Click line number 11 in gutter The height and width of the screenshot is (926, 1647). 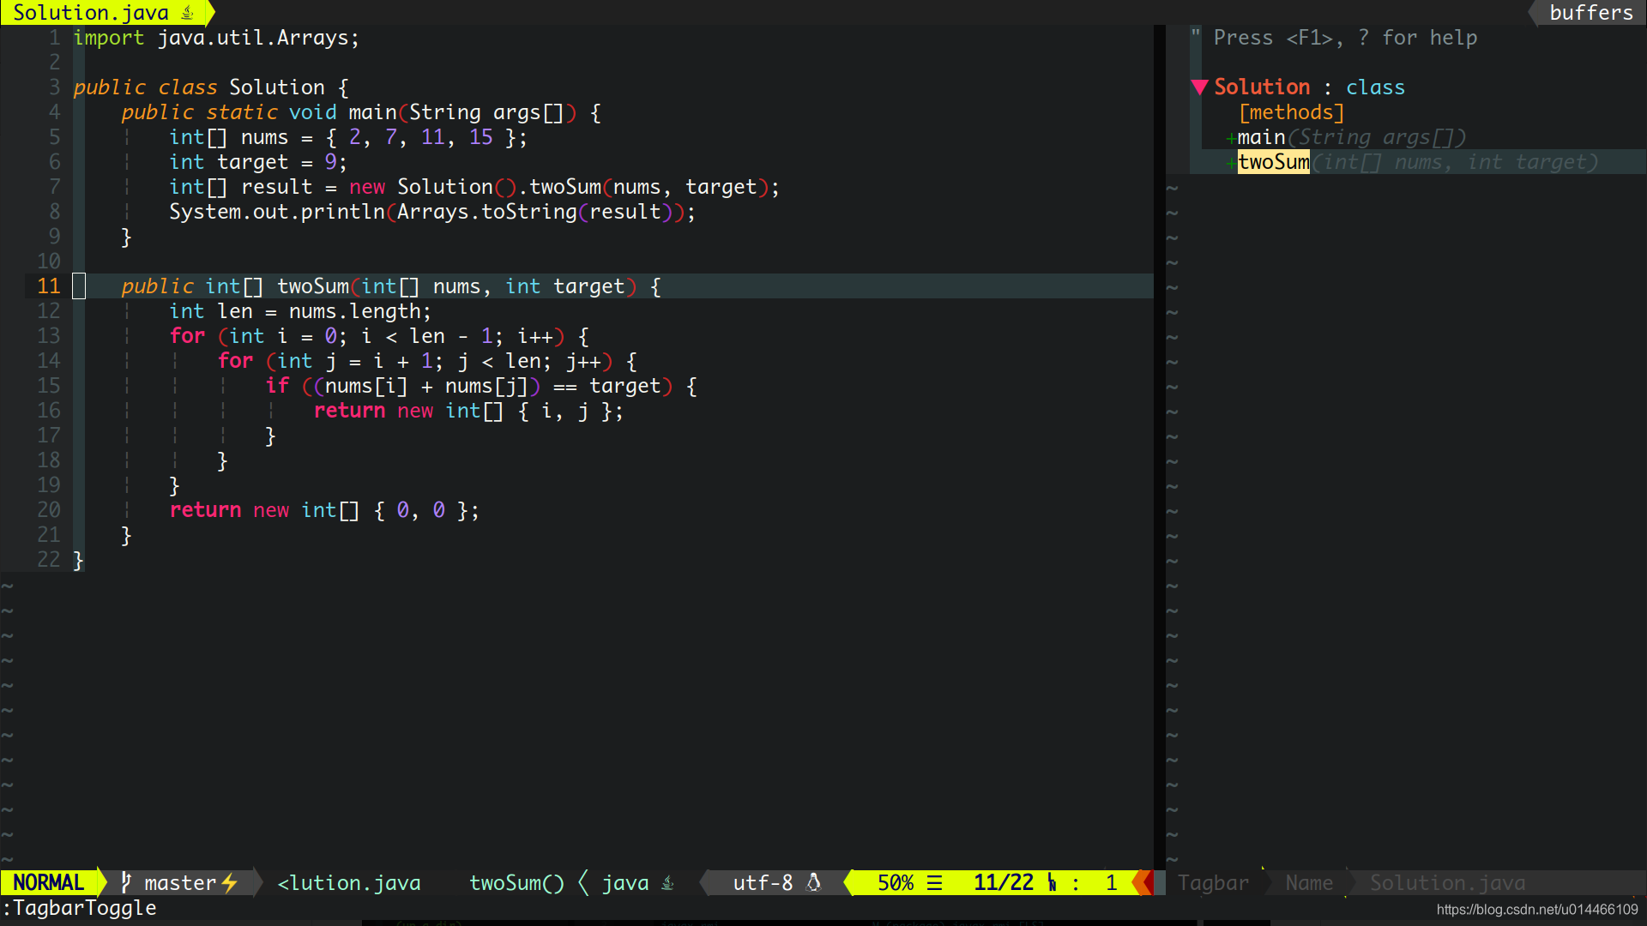tap(49, 286)
